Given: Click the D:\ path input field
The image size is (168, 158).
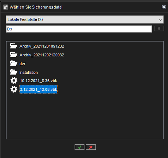Looking at the screenshot, I should tap(79, 29).
